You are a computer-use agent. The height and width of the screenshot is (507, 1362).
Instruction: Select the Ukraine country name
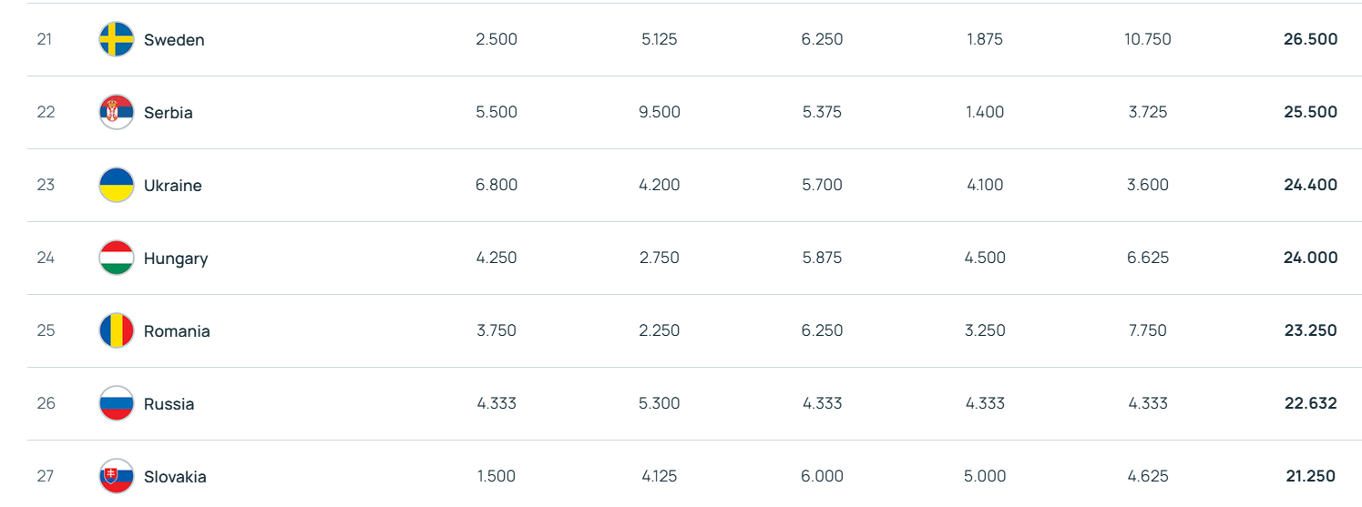point(173,186)
